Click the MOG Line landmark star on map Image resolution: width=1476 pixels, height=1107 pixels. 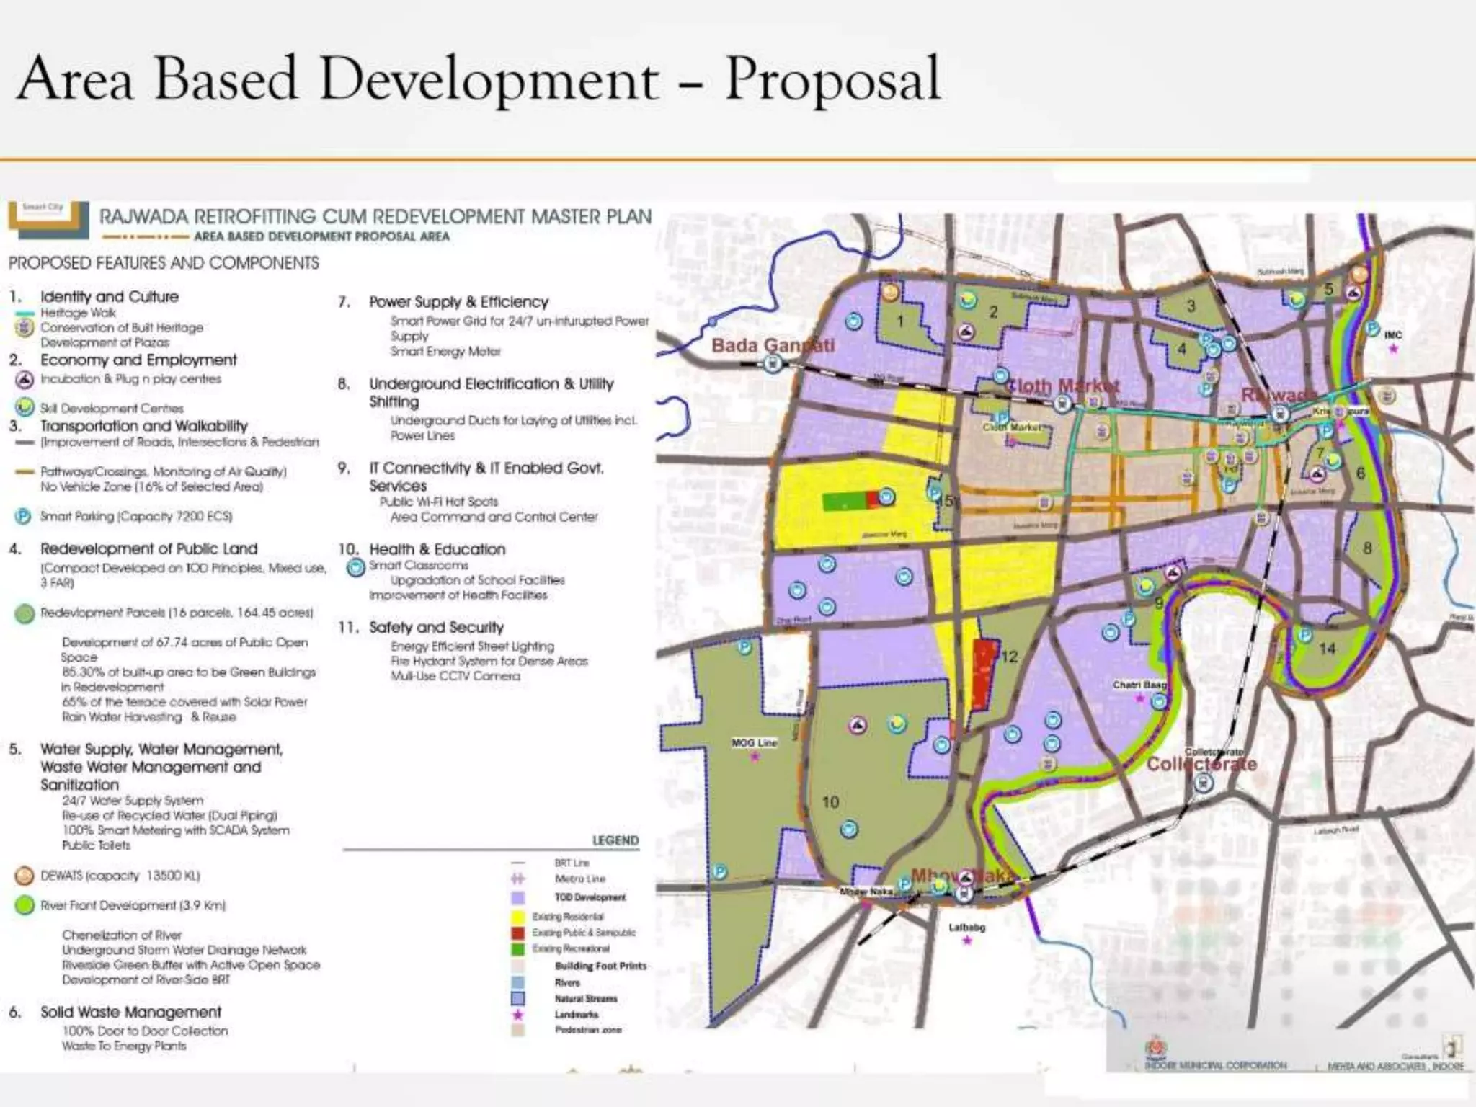pyautogui.click(x=755, y=757)
